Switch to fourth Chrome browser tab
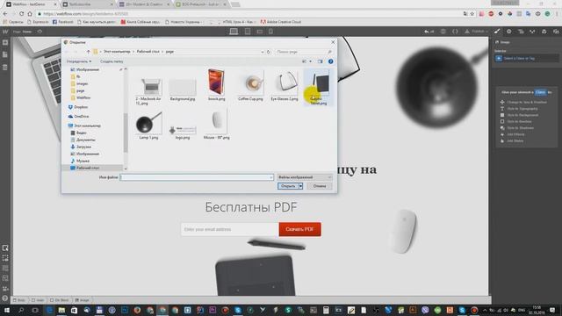The height and width of the screenshot is (316, 562). tap(201, 4)
